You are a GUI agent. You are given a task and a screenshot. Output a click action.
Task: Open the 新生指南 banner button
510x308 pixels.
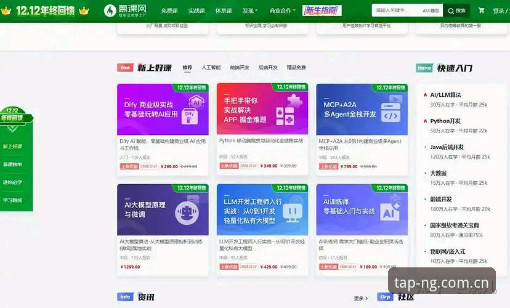click(322, 10)
